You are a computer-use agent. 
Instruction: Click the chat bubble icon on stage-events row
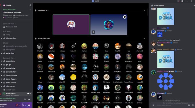coord(28,93)
